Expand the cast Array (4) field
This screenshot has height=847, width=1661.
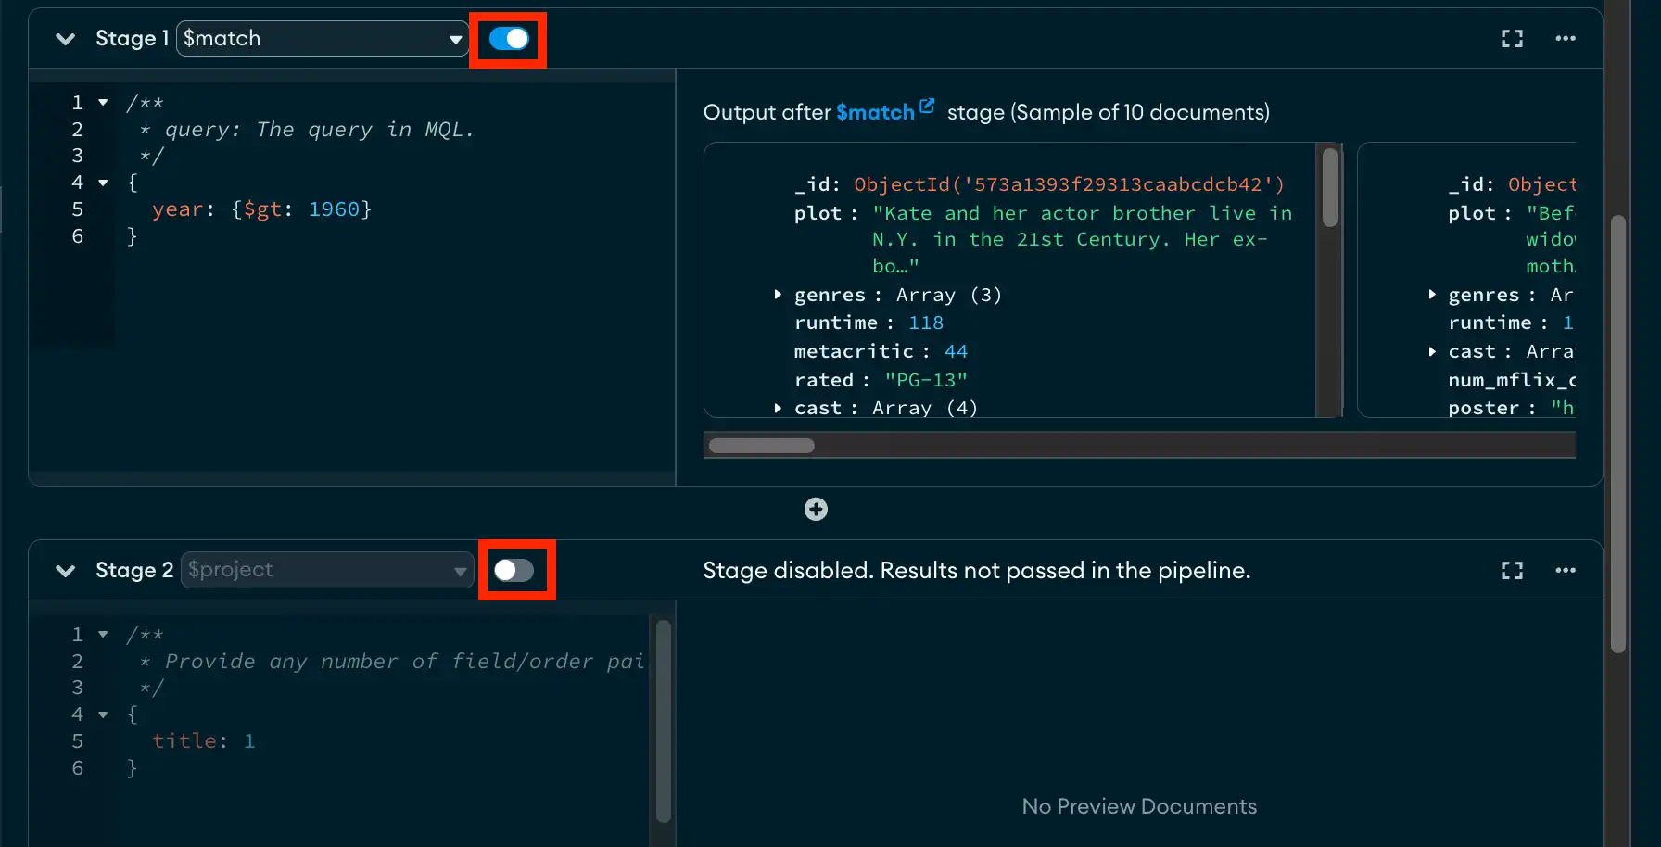pyautogui.click(x=778, y=408)
